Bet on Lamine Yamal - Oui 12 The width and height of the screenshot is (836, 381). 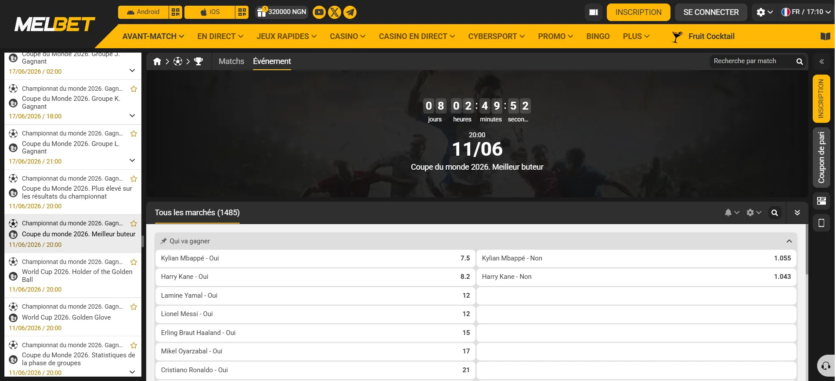315,296
